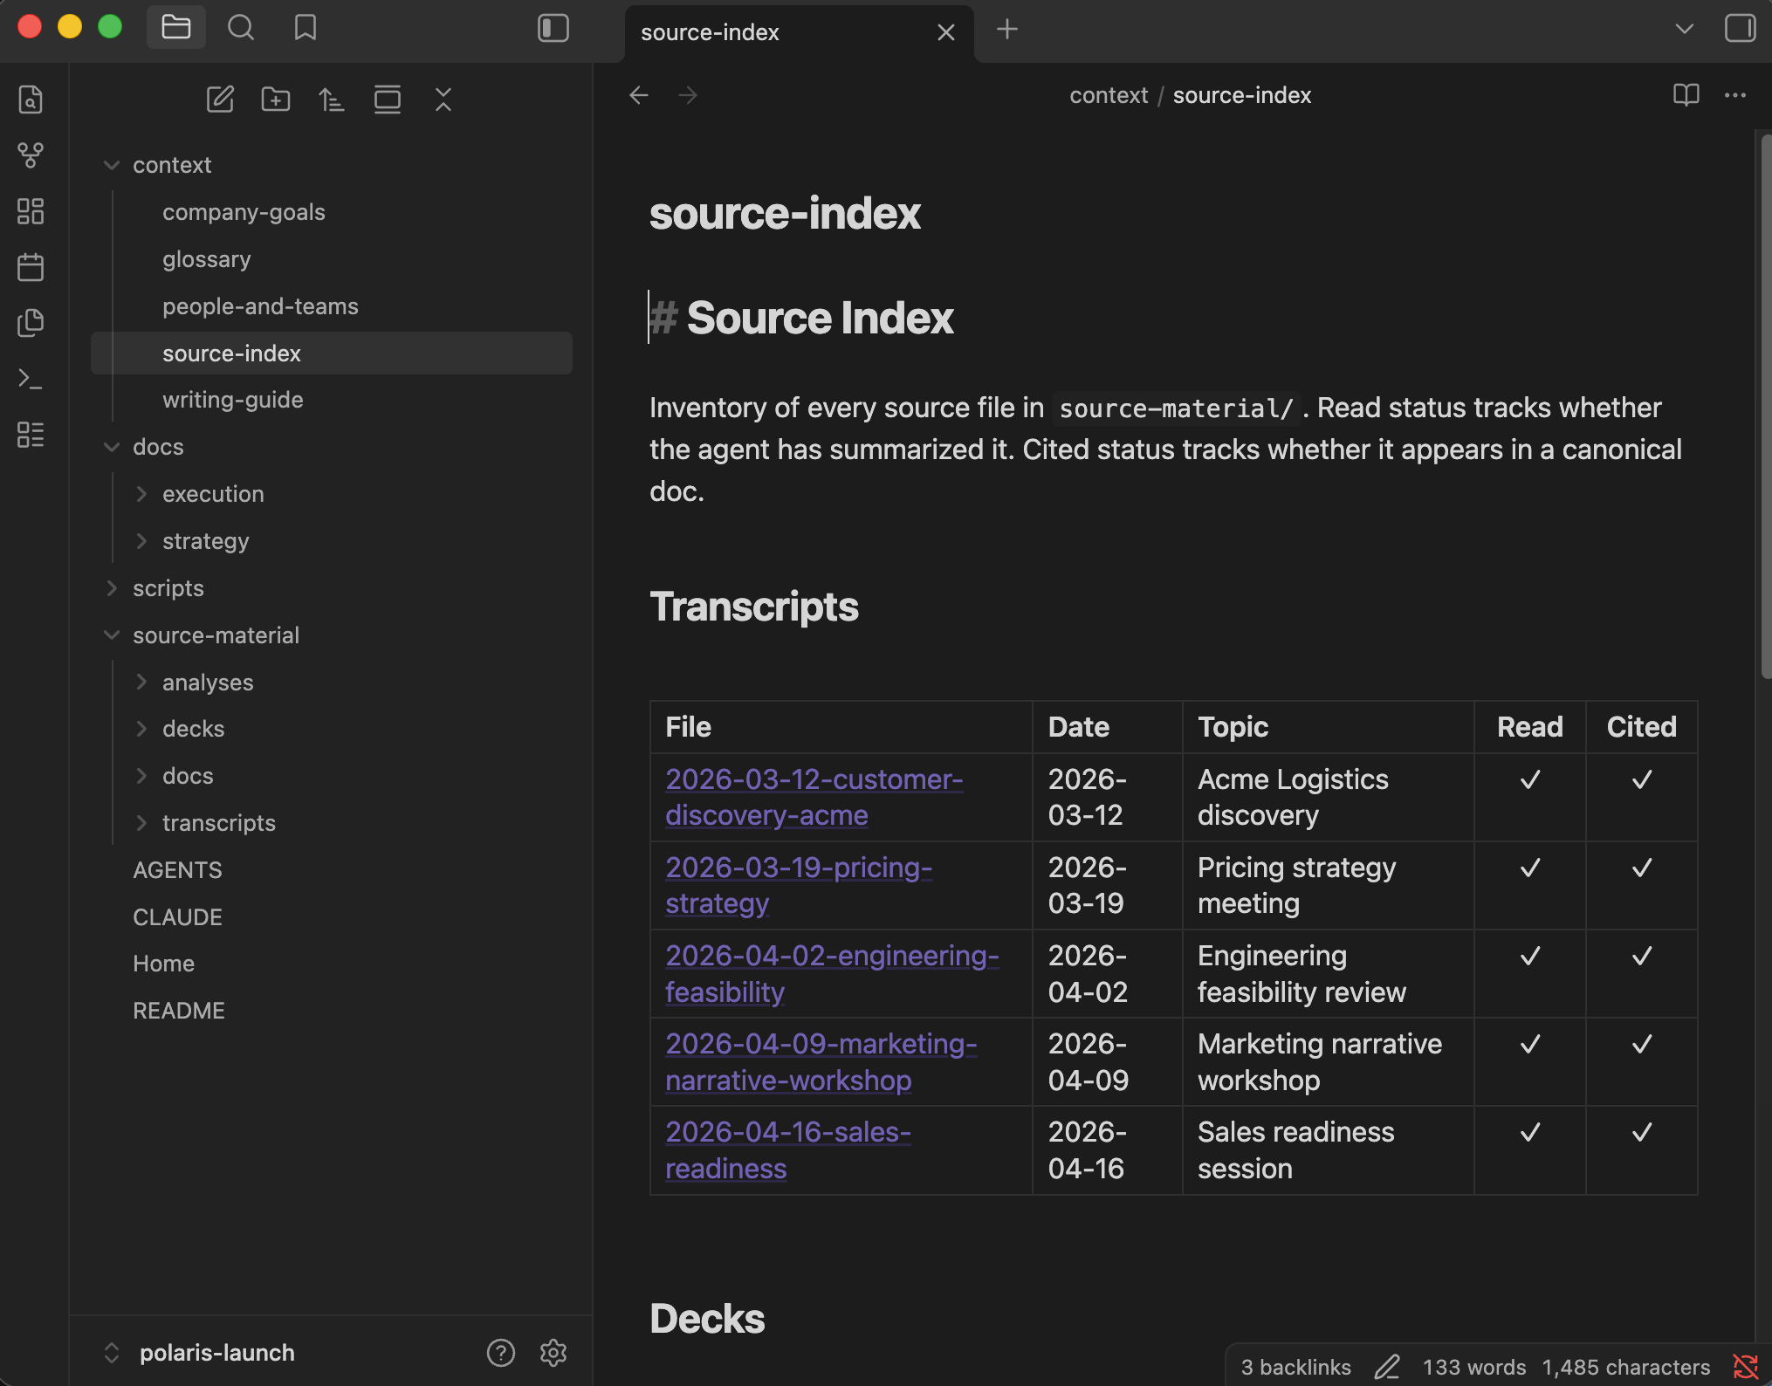1772x1386 pixels.
Task: Open the writing-guide note
Action: (x=332, y=400)
